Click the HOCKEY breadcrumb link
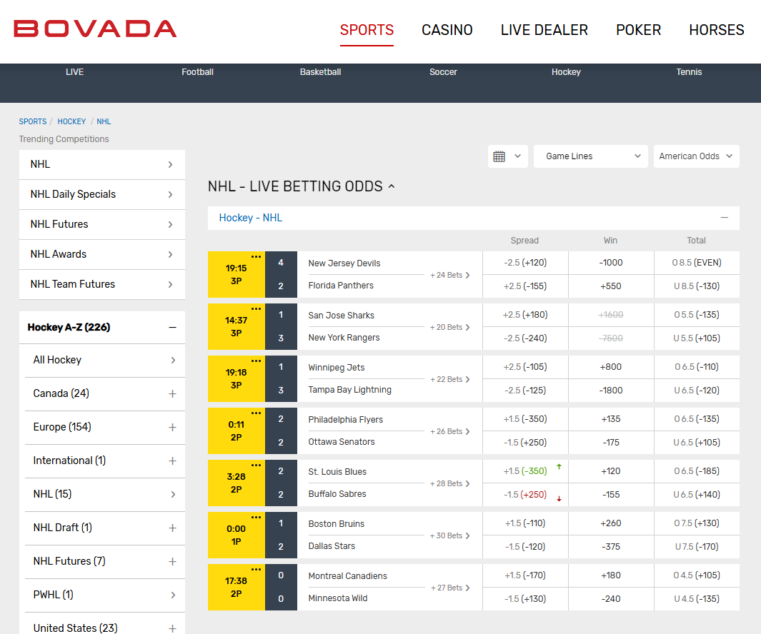 pyautogui.click(x=71, y=122)
